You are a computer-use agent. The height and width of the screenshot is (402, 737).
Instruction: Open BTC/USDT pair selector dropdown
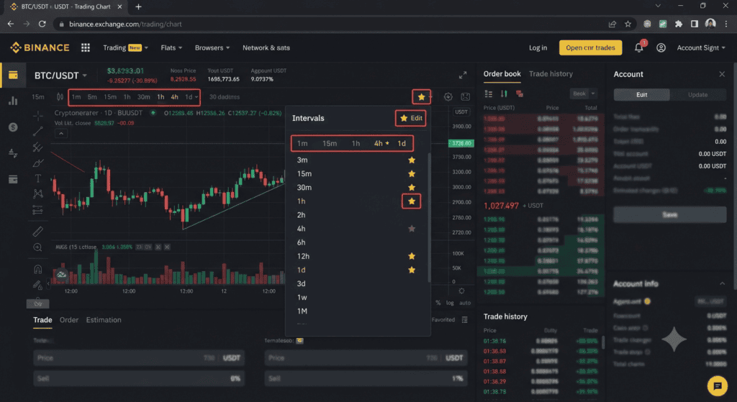[x=85, y=76]
